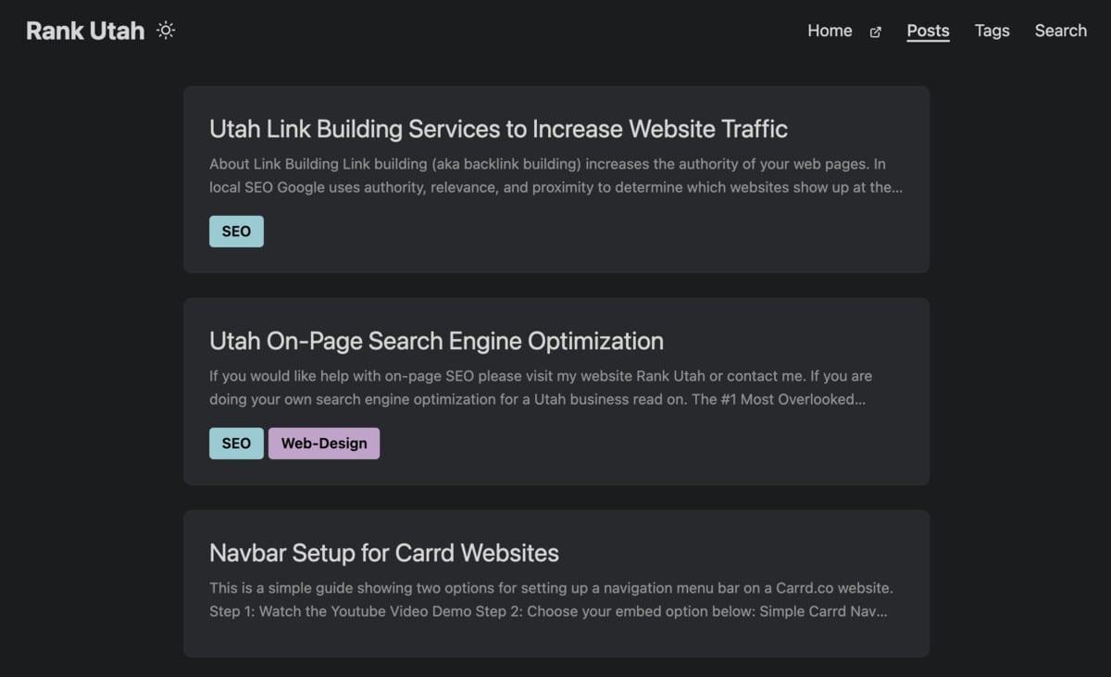Screen dimensions: 1111x677
Task: Open the Utah On-Page Search Engine Optimization post
Action: [436, 341]
